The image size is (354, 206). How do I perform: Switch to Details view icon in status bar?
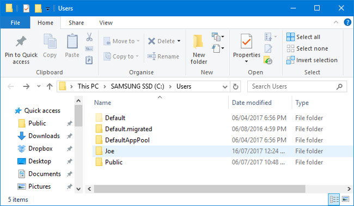[334, 199]
